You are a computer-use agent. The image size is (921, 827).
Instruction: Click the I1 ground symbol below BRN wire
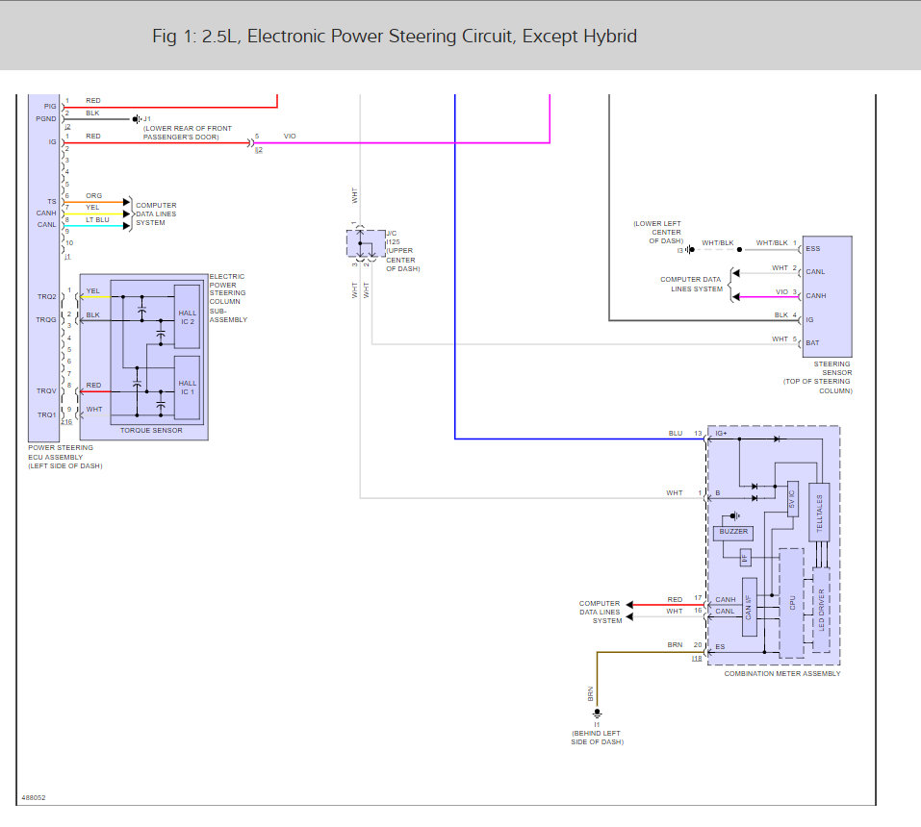click(597, 714)
